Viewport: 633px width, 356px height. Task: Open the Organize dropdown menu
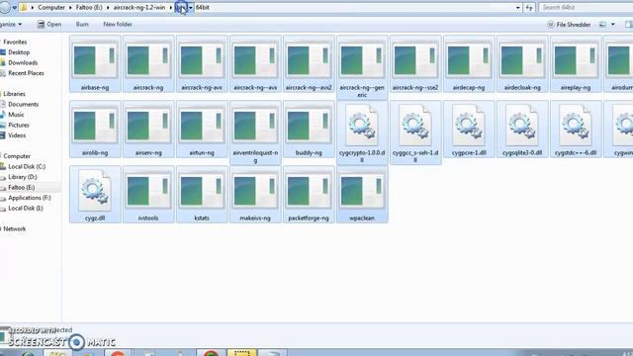click(11, 24)
